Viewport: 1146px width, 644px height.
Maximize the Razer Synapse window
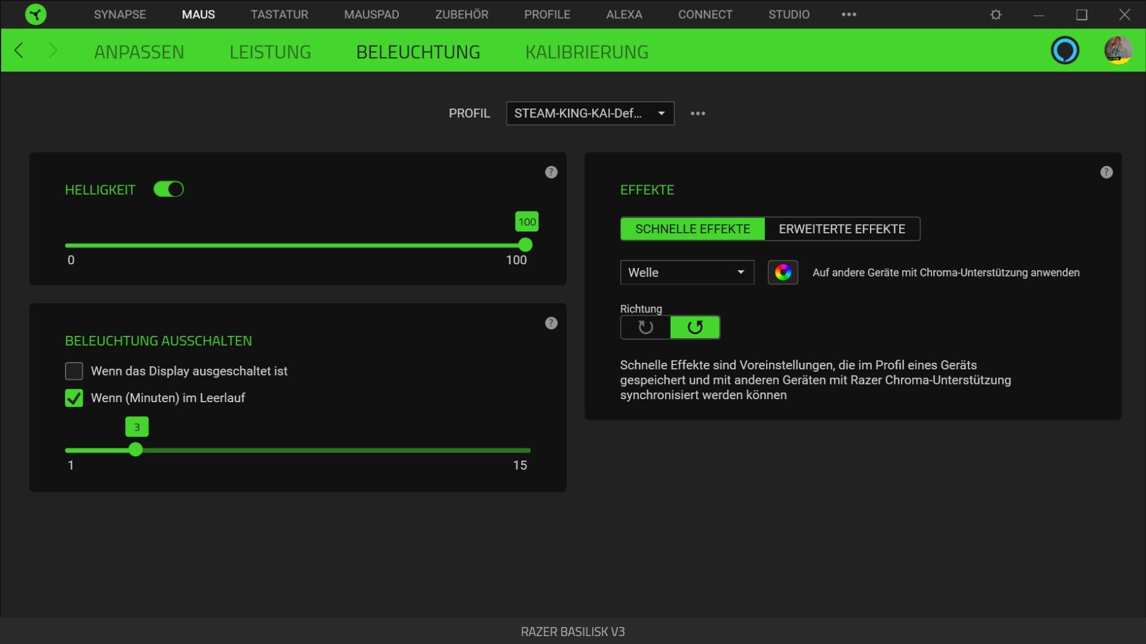1082,14
